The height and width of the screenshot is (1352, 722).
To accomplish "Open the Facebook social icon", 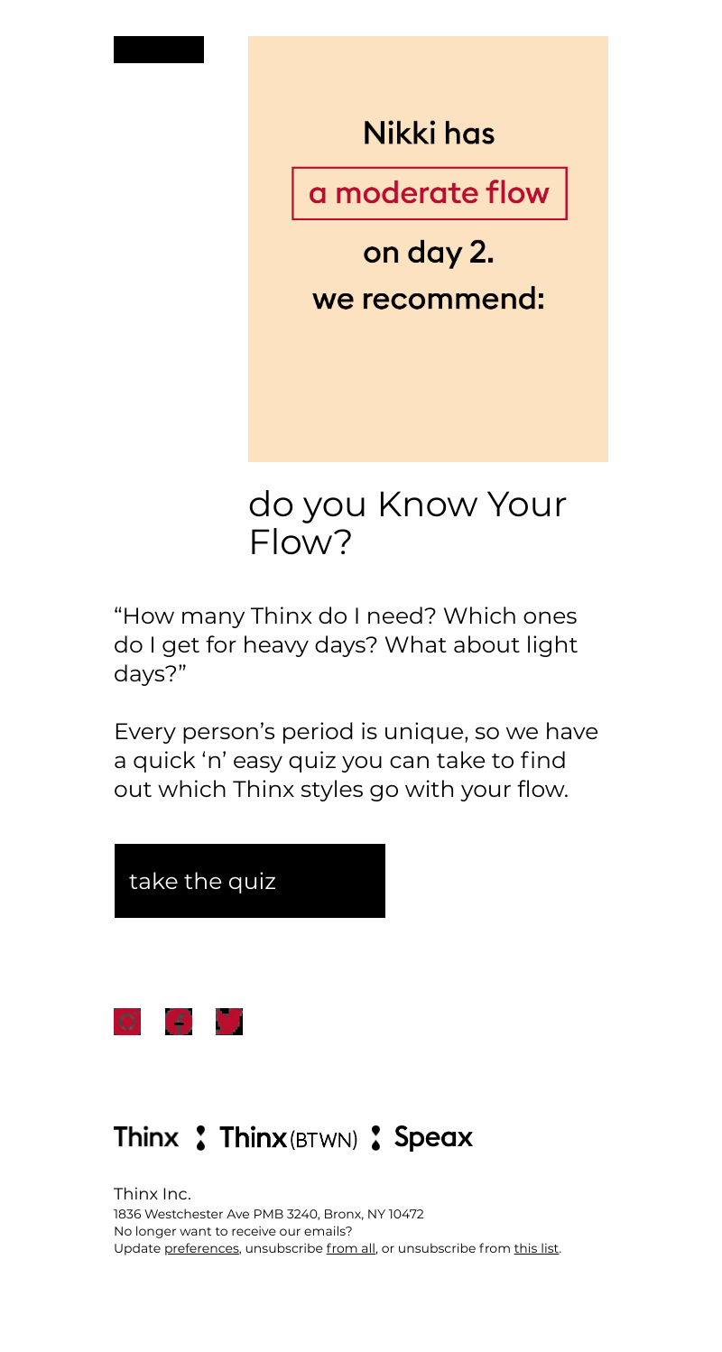I will [179, 1022].
